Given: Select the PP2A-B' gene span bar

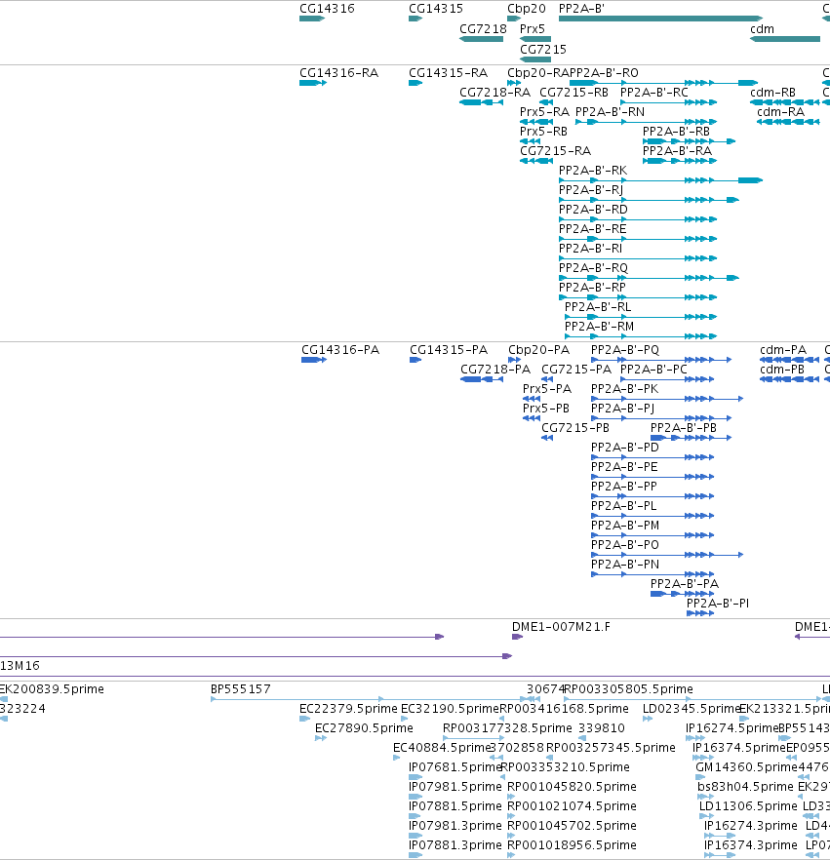Looking at the screenshot, I should pyautogui.click(x=660, y=19).
